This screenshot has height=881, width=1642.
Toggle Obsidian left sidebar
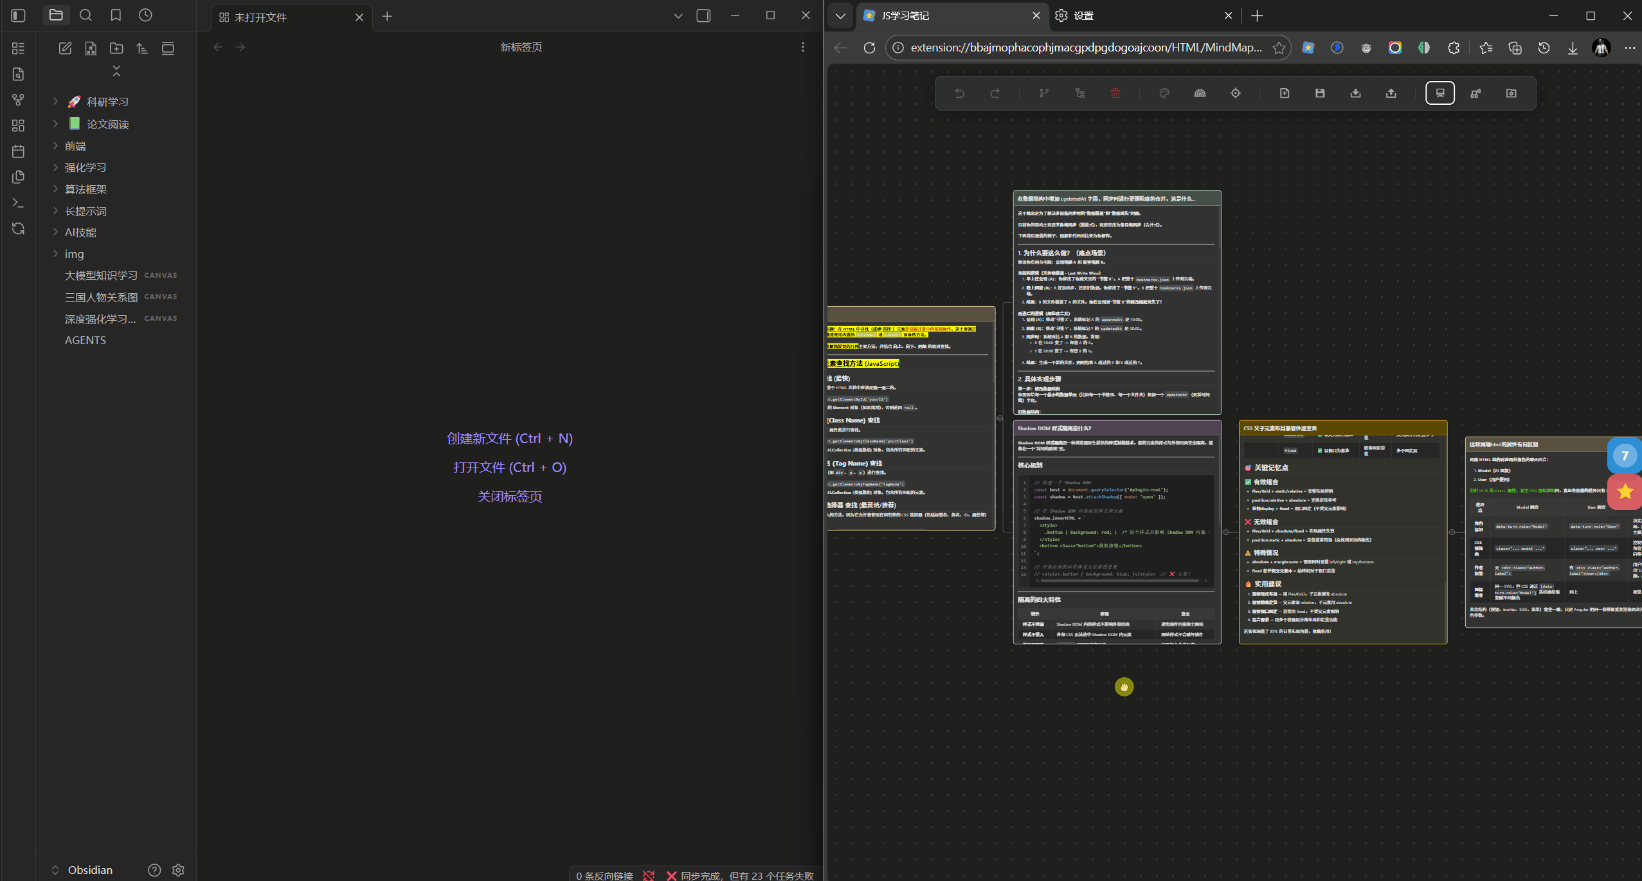(18, 15)
